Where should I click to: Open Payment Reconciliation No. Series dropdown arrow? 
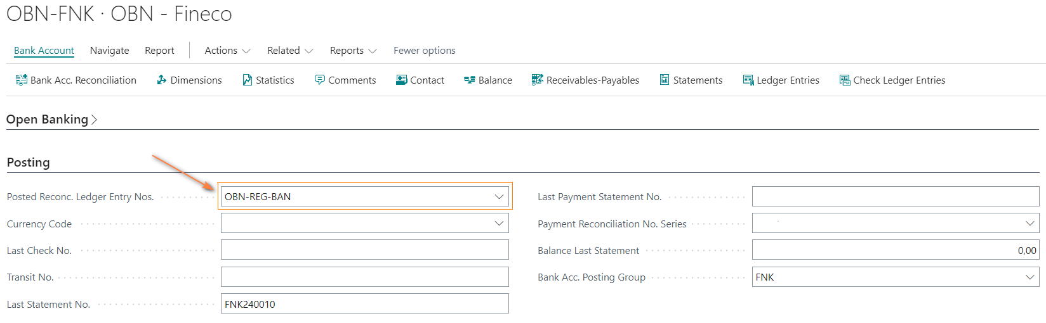(x=1029, y=224)
